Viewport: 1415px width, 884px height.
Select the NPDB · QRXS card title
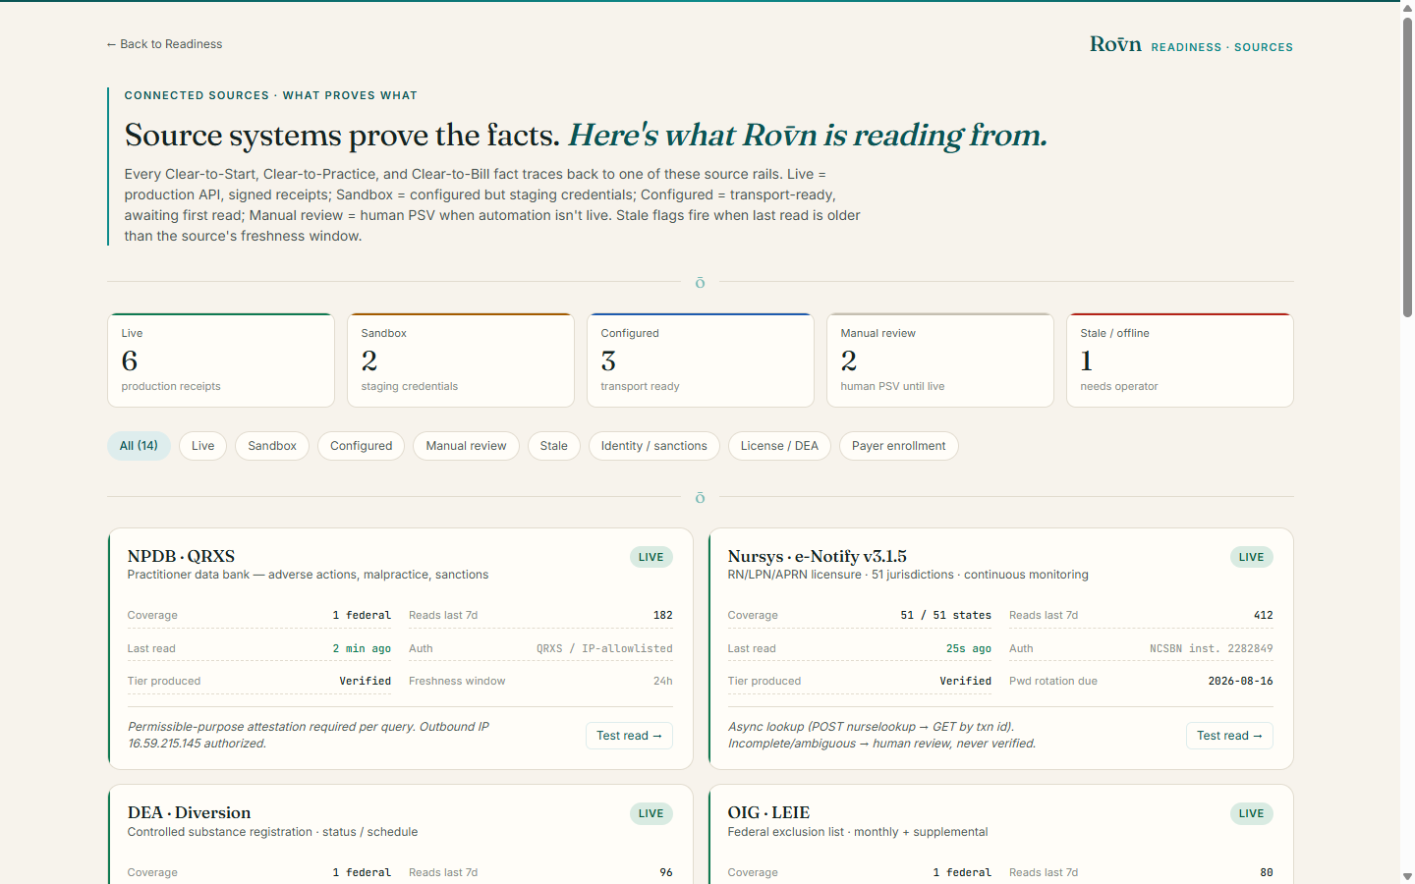[x=181, y=556]
